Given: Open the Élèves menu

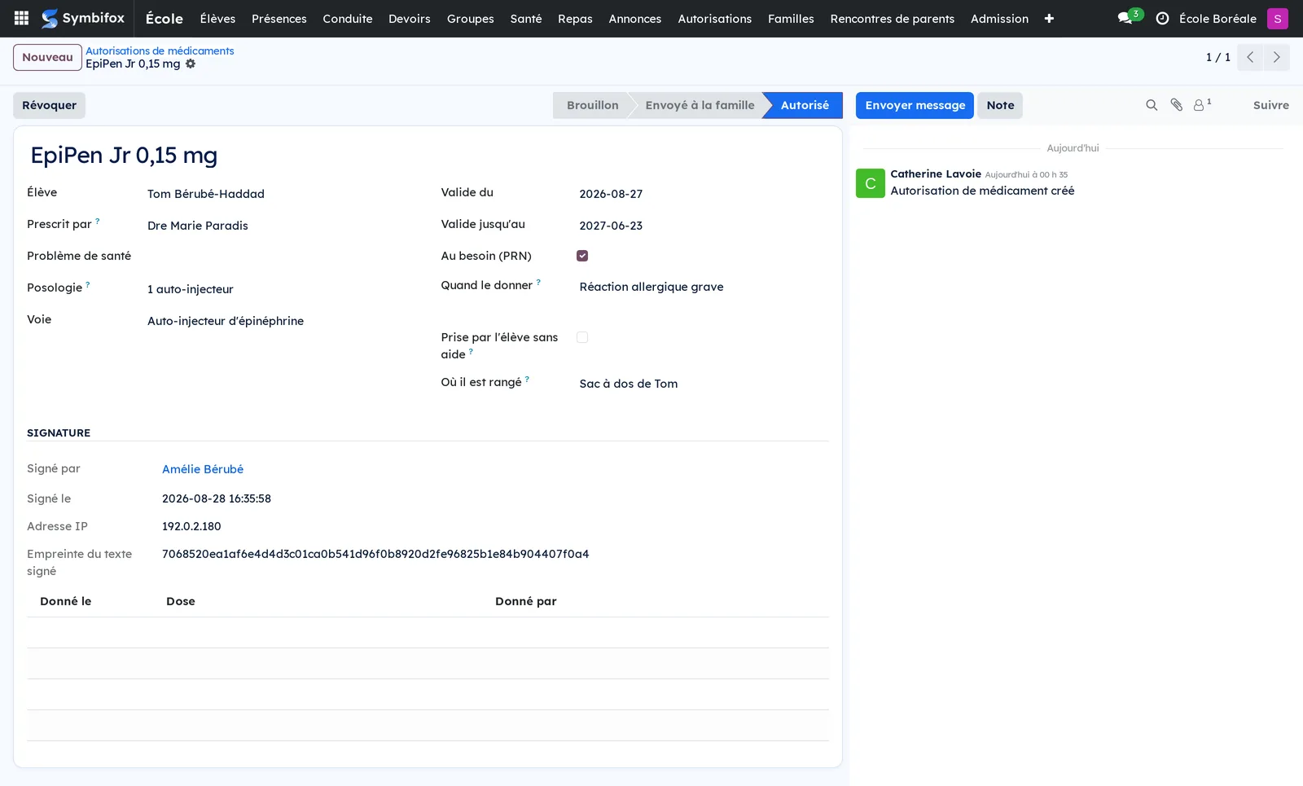Looking at the screenshot, I should pyautogui.click(x=217, y=18).
